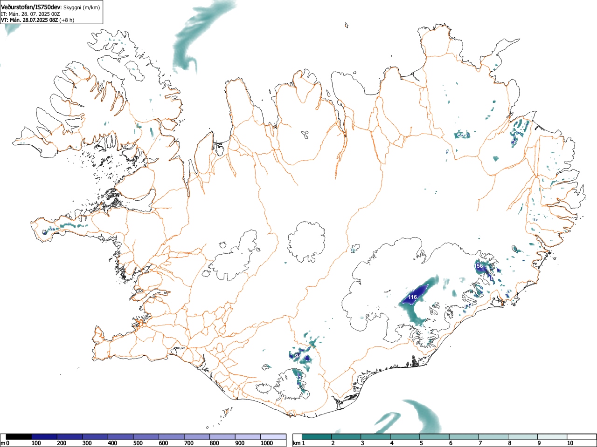Select the VT: Mán. 28.07.2025 08Z line
597x447 pixels.
point(29,20)
